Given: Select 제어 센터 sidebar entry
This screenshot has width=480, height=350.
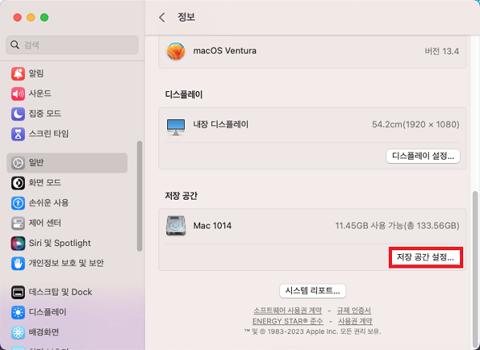Looking at the screenshot, I should 67,223.
